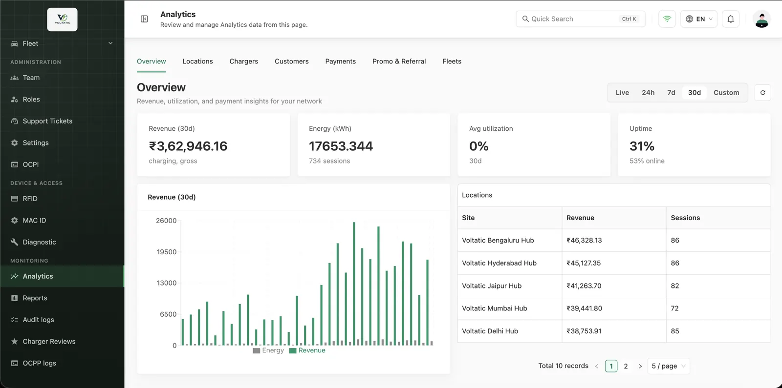Click the Settings gear icon
The image size is (782, 388).
[x=15, y=143]
